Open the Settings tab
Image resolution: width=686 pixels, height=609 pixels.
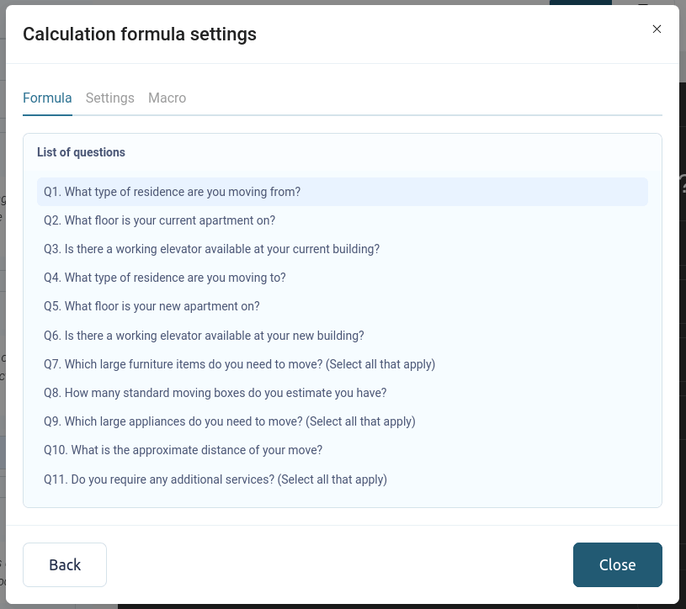coord(110,98)
